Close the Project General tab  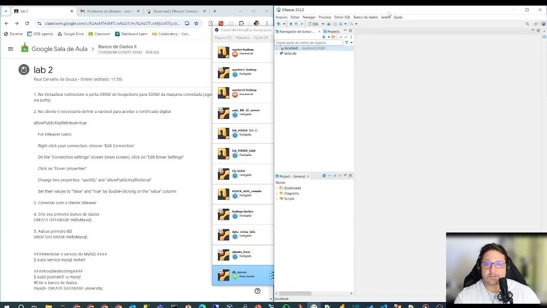[308, 176]
